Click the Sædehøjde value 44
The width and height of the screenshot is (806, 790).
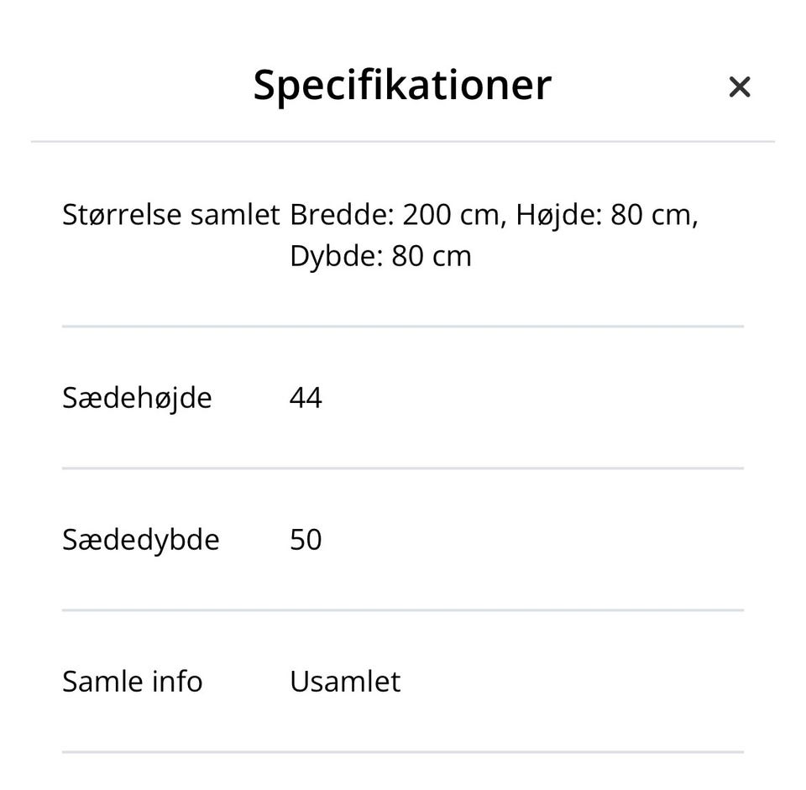pos(306,398)
